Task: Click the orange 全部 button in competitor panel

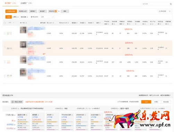Action: coord(146,102)
